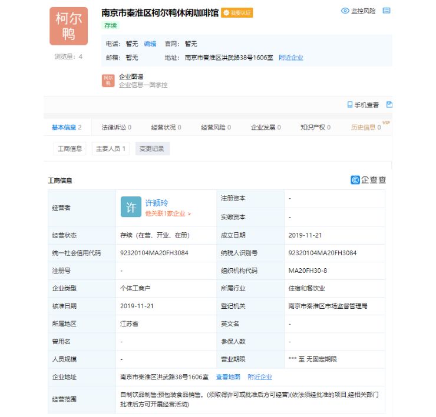Open operator 许颖玲 profile link
The width and height of the screenshot is (436, 417).
157,203
